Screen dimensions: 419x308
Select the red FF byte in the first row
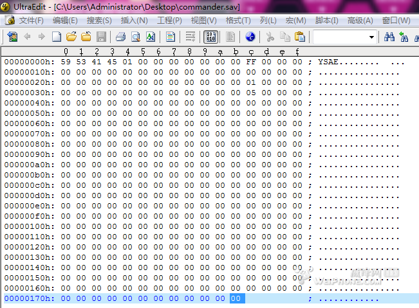point(250,62)
